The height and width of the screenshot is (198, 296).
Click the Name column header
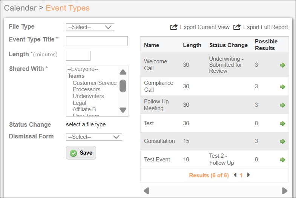click(152, 45)
